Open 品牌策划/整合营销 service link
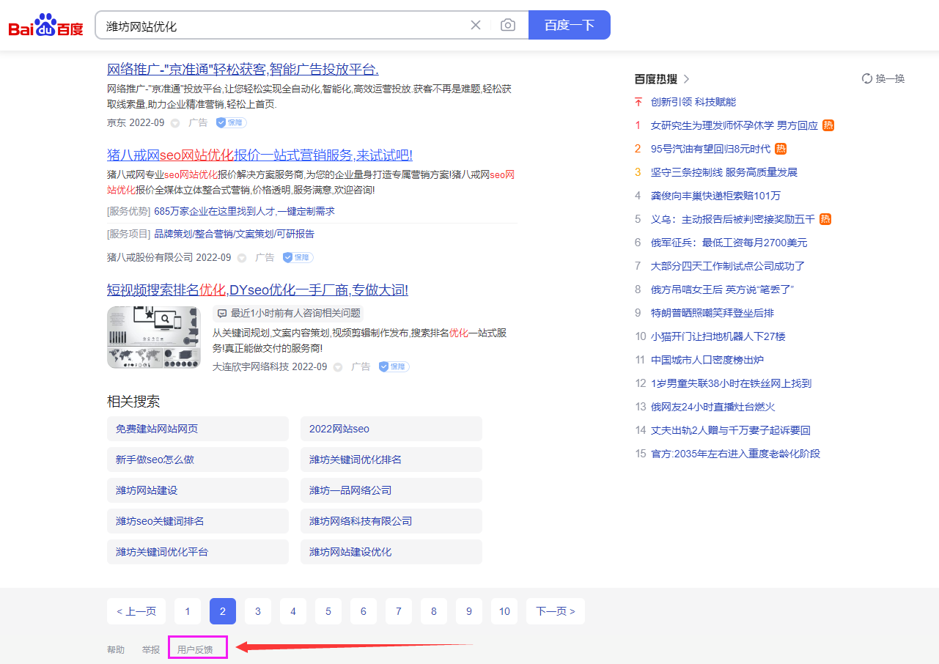The width and height of the screenshot is (939, 664). pyautogui.click(x=234, y=234)
